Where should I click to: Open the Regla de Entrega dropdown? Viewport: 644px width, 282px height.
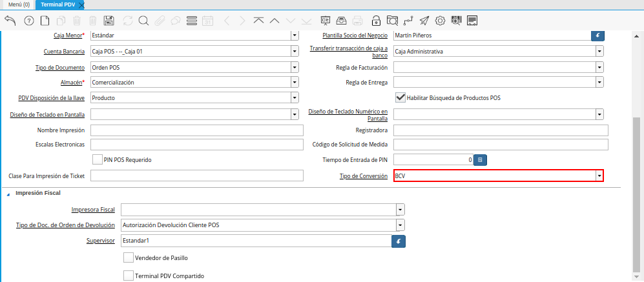click(599, 83)
